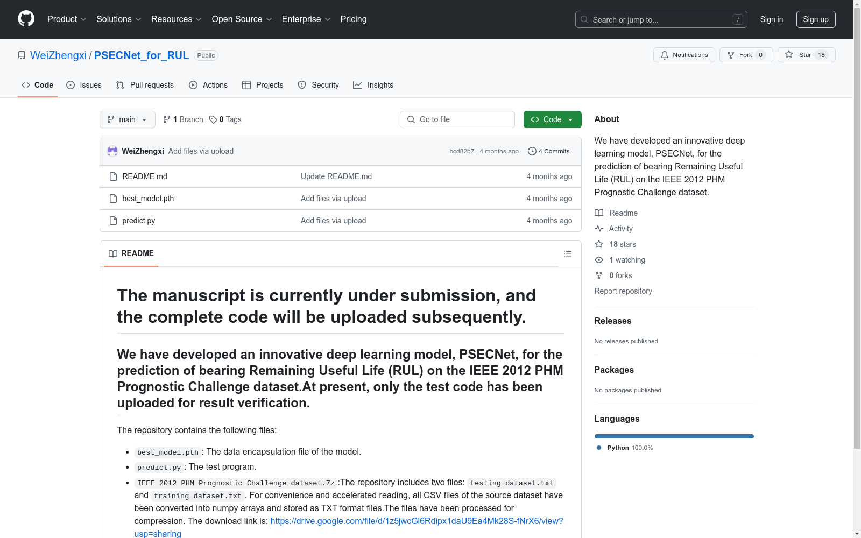The width and height of the screenshot is (861, 538).
Task: Click the Notifications bell icon
Action: pyautogui.click(x=665, y=55)
